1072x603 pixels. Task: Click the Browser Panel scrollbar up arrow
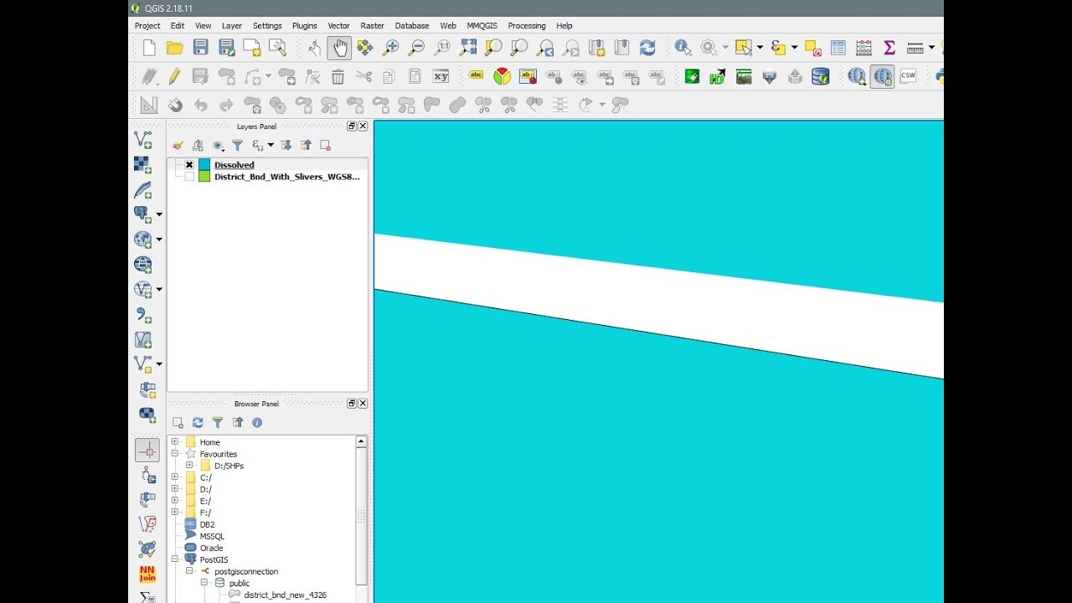(362, 441)
